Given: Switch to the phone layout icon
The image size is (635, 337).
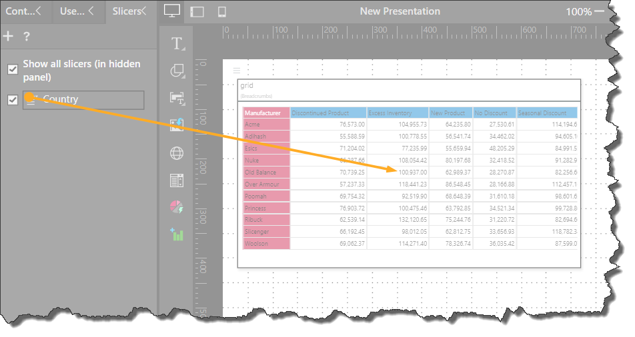Looking at the screenshot, I should point(222,12).
